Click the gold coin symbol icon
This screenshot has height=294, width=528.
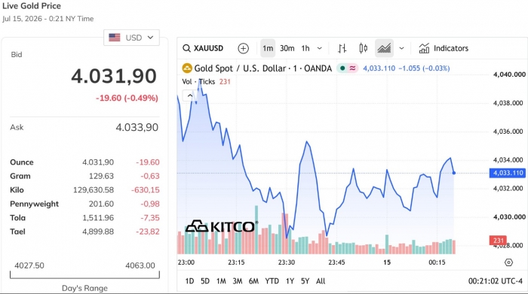click(187, 68)
